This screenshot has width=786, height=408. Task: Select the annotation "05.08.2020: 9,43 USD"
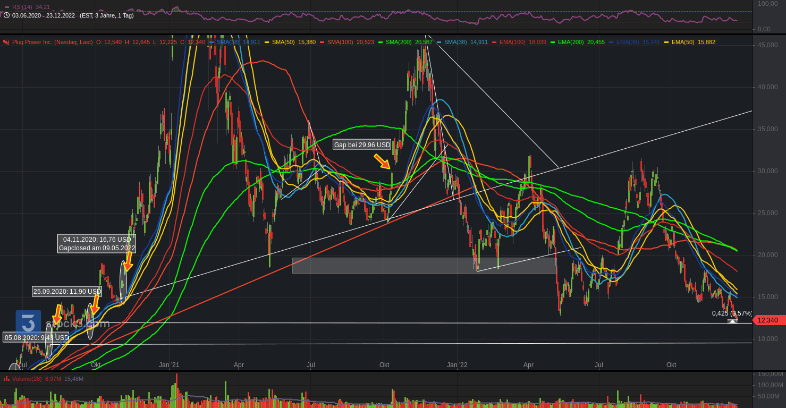pos(36,337)
